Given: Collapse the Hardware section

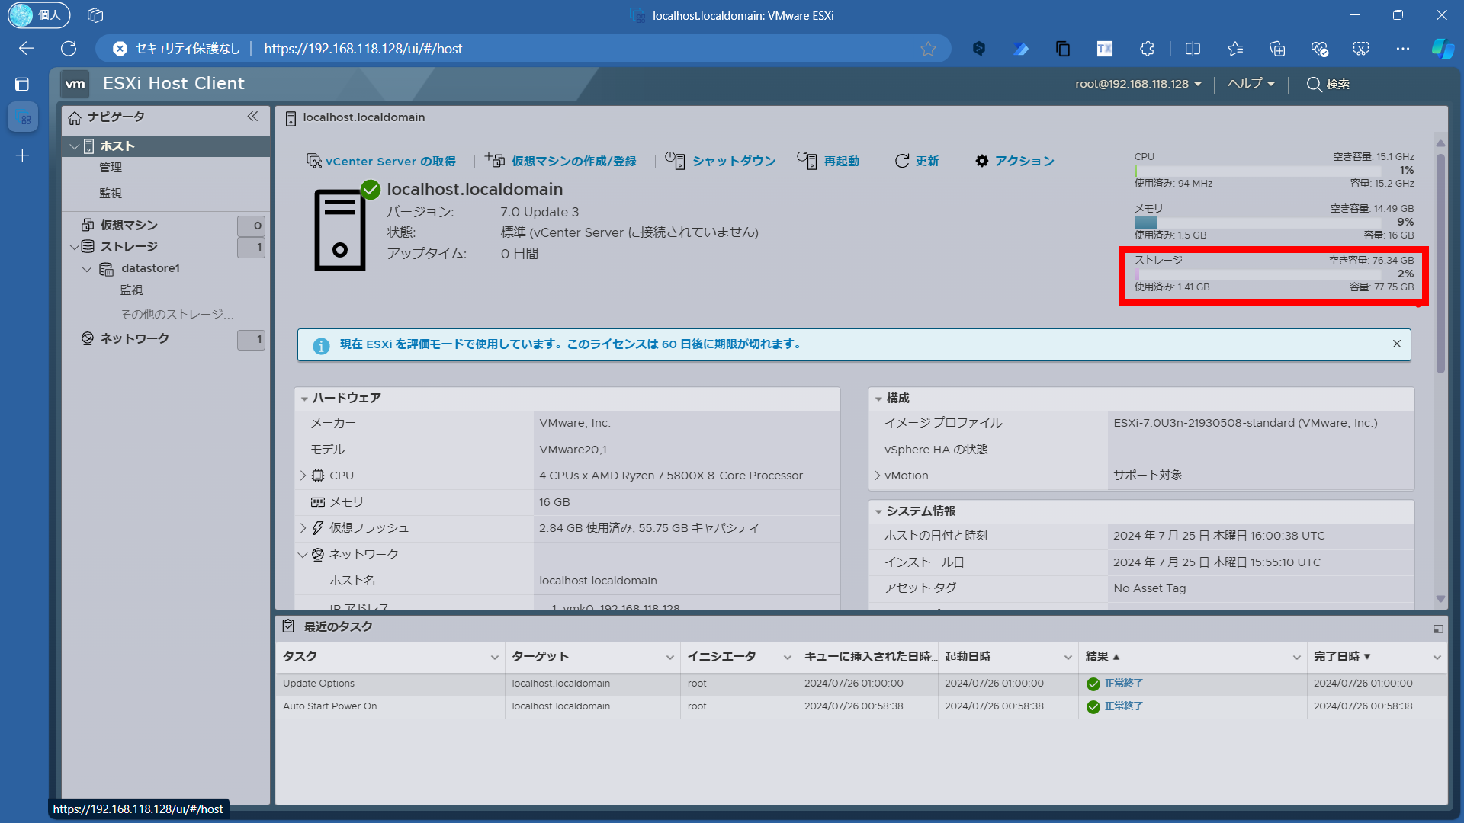Looking at the screenshot, I should (304, 399).
